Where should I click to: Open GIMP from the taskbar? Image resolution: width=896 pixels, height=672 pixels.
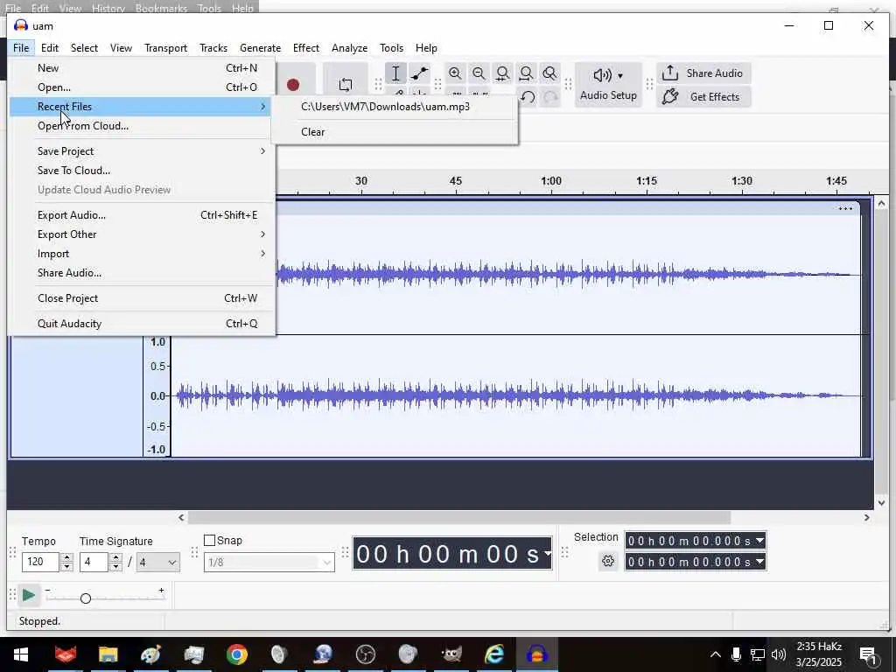pos(451,654)
